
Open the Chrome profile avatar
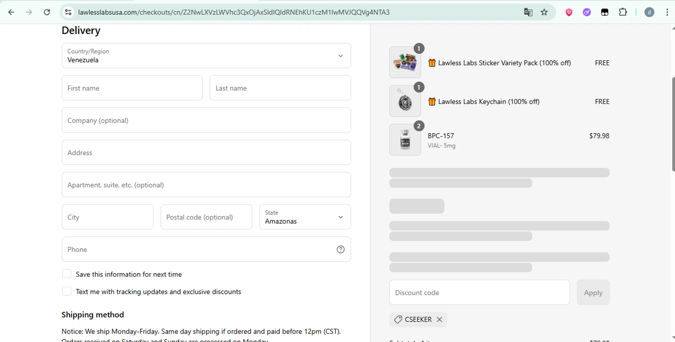pyautogui.click(x=649, y=12)
